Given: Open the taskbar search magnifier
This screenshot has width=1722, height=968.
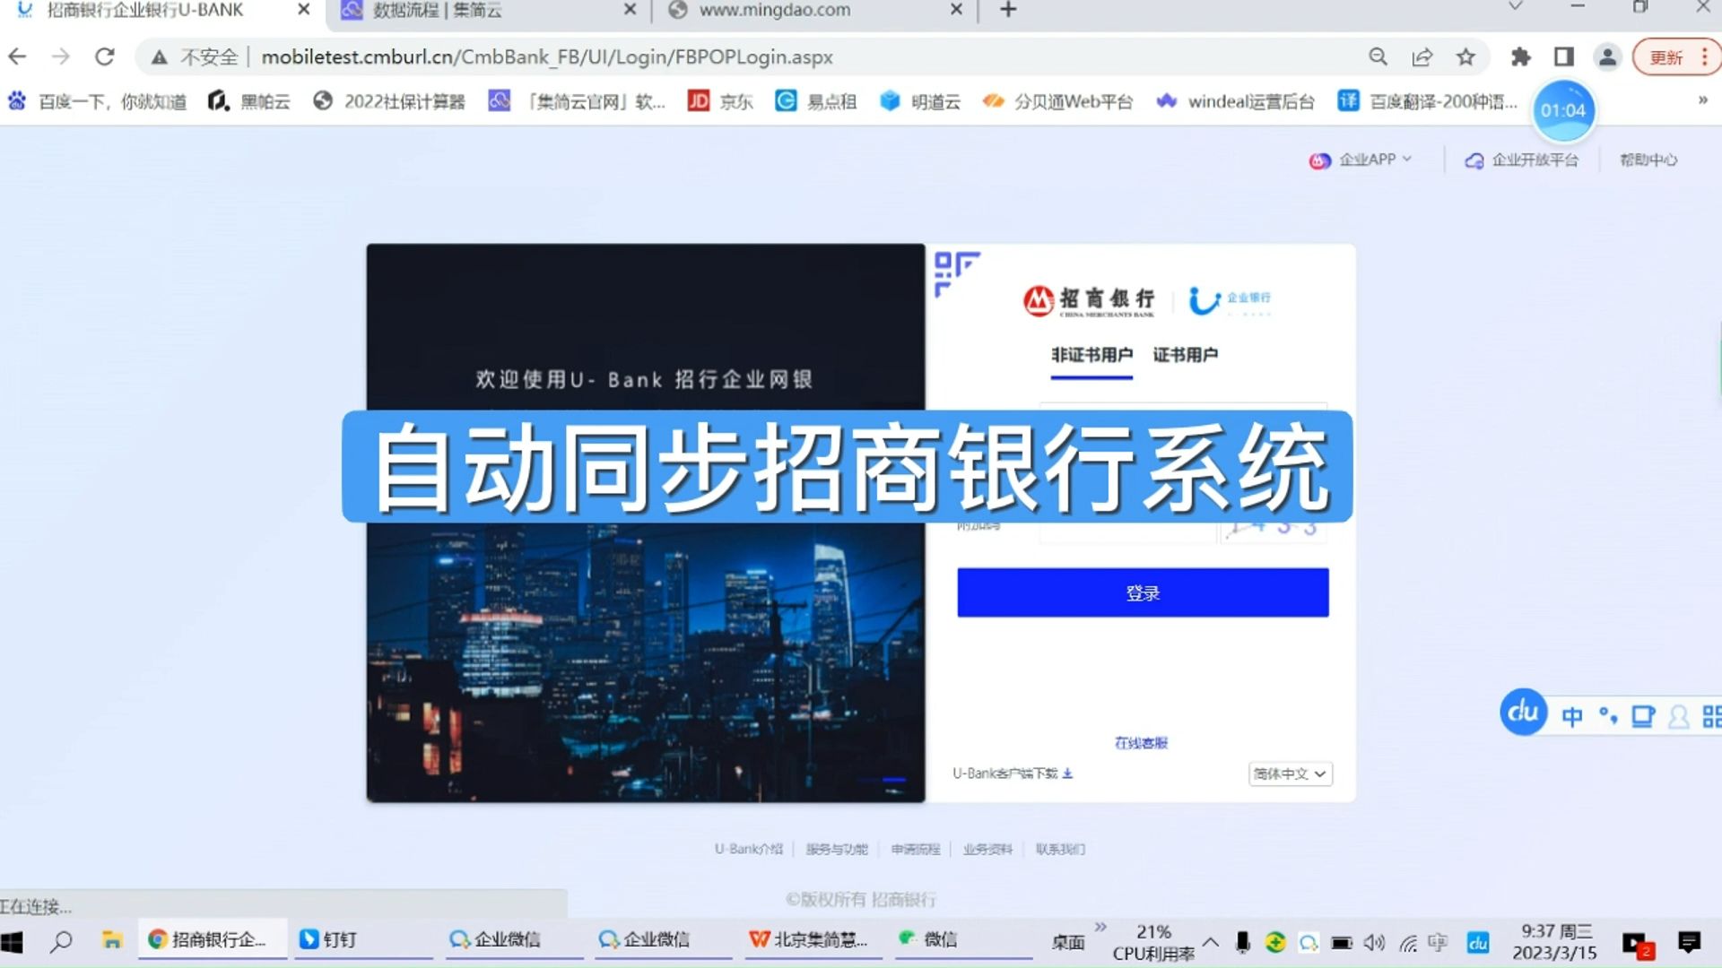Looking at the screenshot, I should tap(61, 941).
